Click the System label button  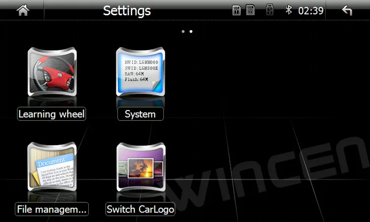point(141,114)
